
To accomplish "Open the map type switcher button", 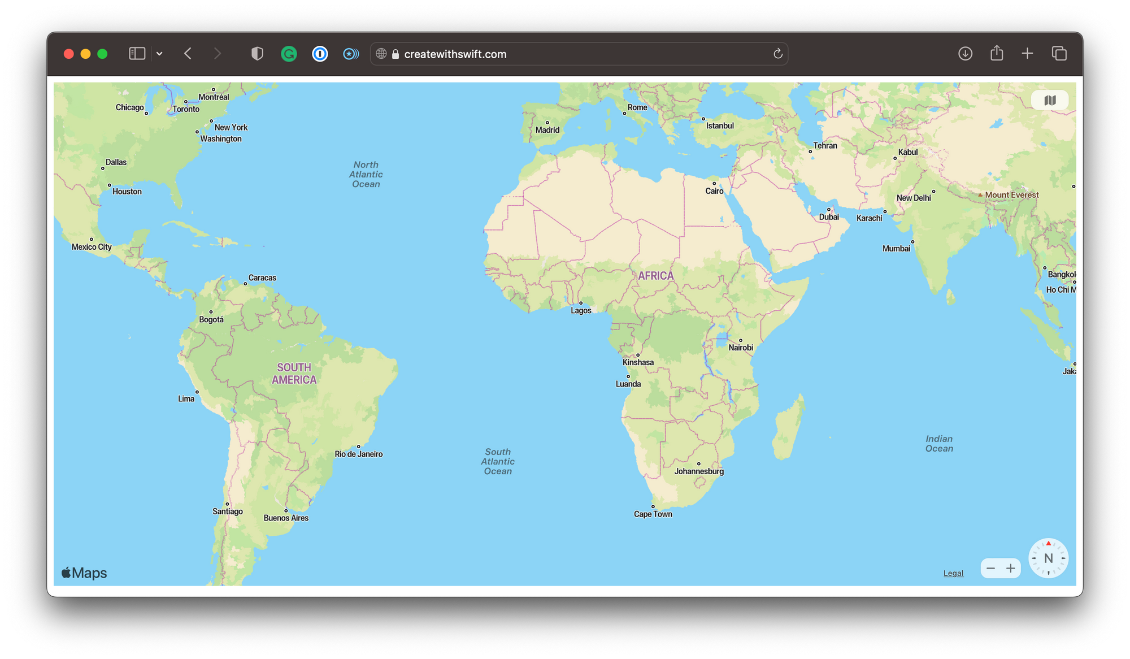I will pos(1049,101).
